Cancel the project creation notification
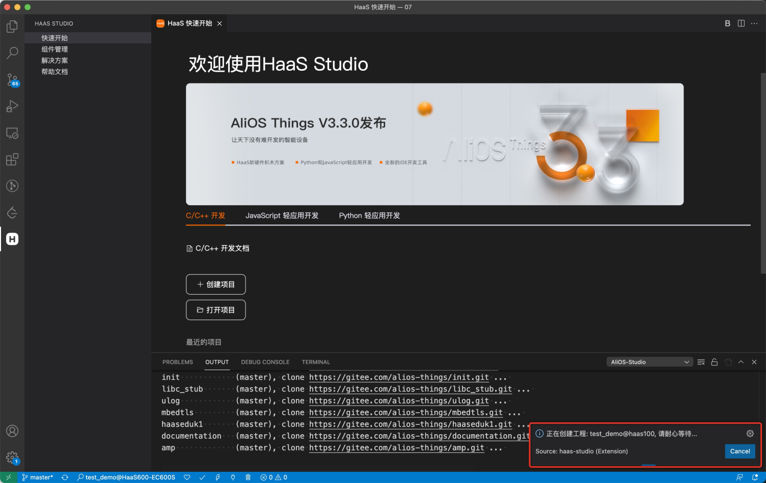Viewport: 766px width, 483px height. point(740,451)
